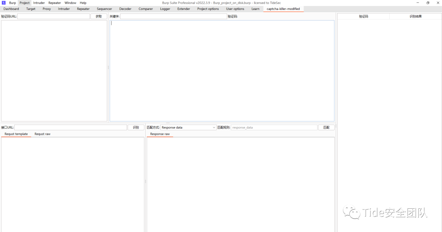Click the Burp Suite app icon
This screenshot has width=442, height=232.
click(x=4, y=3)
